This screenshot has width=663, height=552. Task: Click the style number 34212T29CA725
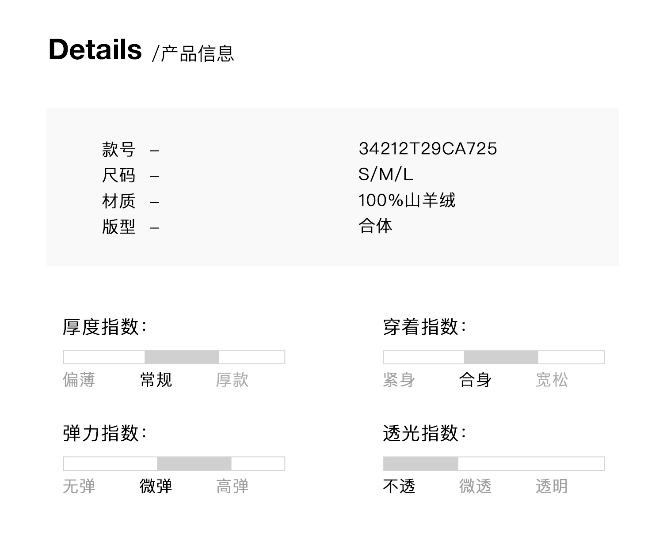428,149
